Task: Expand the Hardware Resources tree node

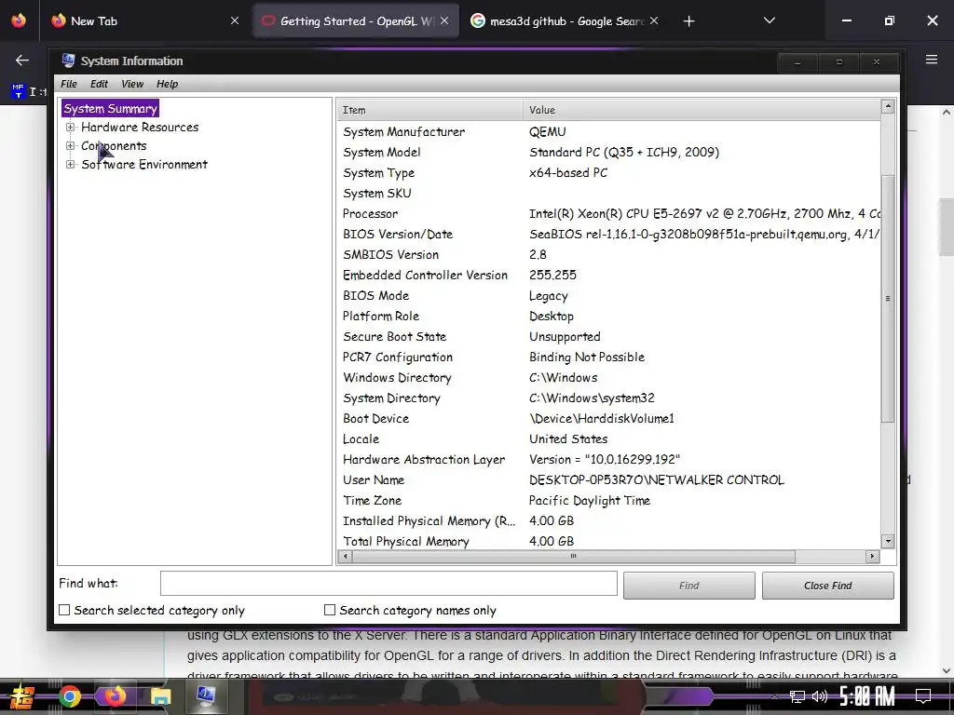Action: (x=71, y=127)
